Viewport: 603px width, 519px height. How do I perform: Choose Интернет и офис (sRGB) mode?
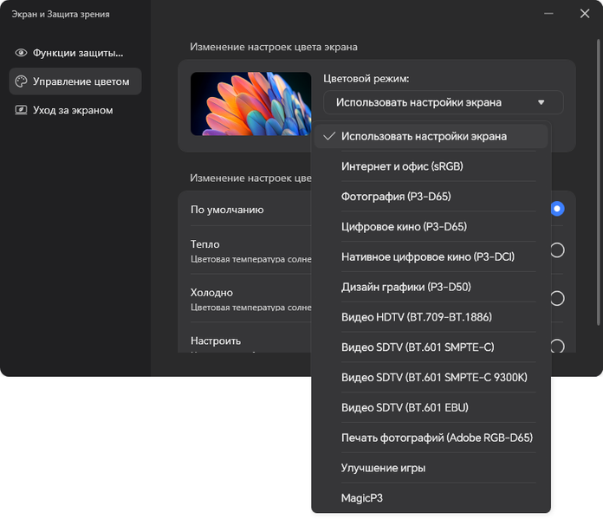point(396,166)
